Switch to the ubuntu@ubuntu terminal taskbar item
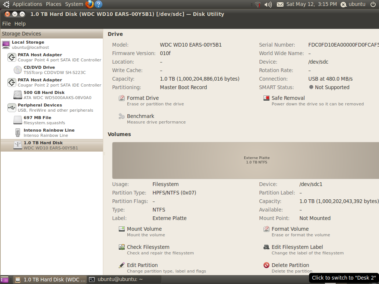 [x=124, y=280]
